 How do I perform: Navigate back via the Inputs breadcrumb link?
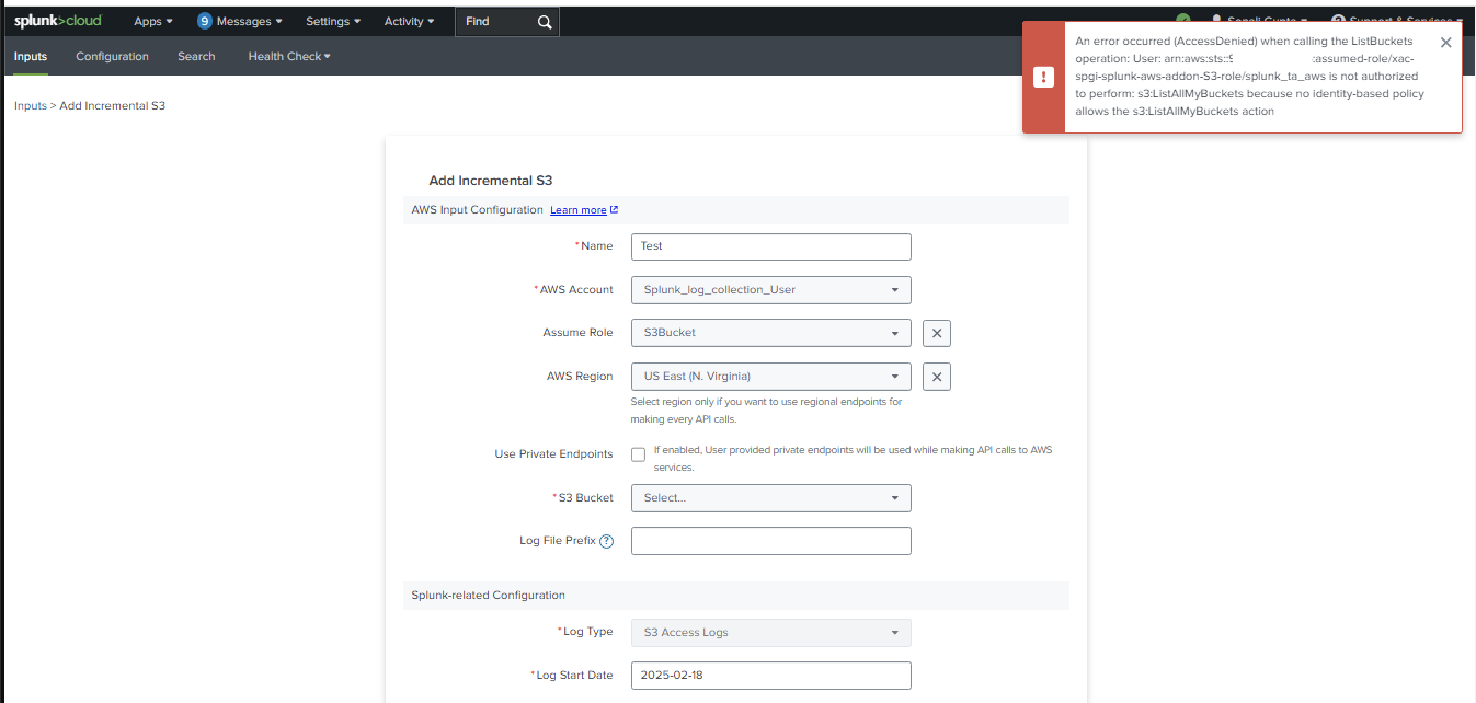tap(30, 105)
